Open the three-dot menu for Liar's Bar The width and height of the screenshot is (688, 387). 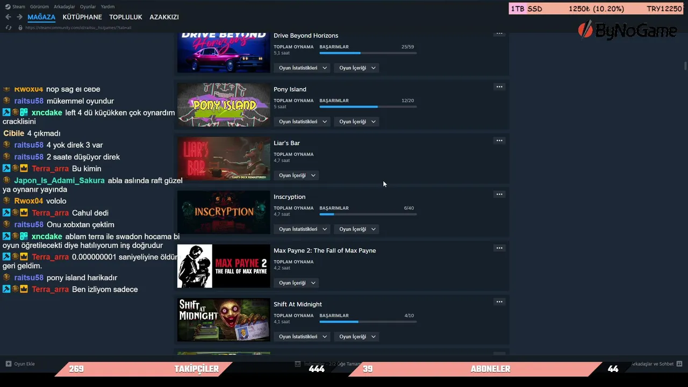tap(499, 141)
